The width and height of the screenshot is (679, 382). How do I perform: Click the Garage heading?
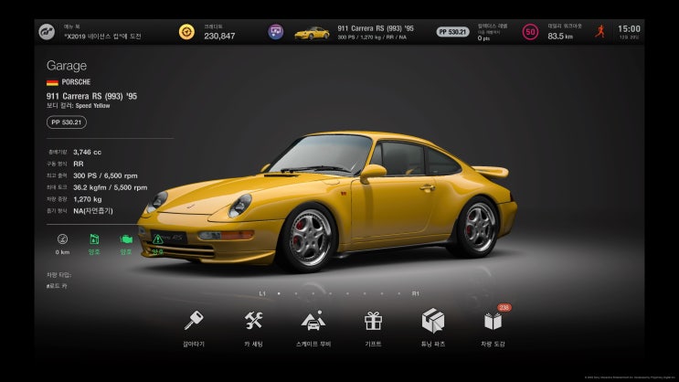coord(67,66)
